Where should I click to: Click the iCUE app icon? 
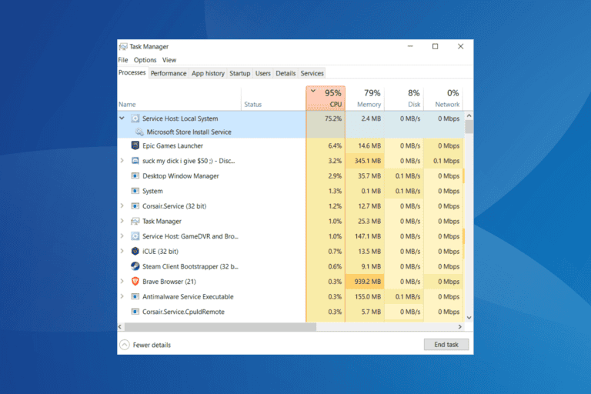coord(135,251)
